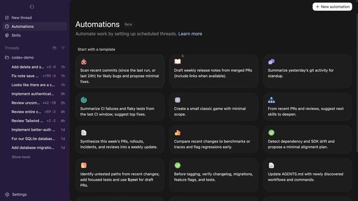Click the codex-demo folder icon
The height and width of the screenshot is (201, 358).
7,58
